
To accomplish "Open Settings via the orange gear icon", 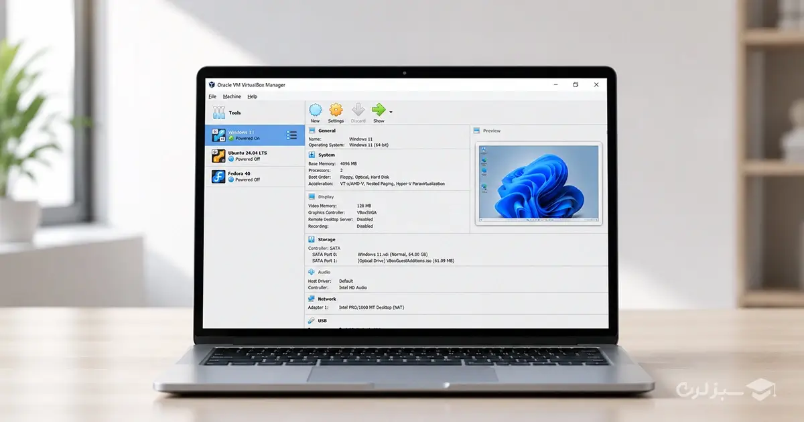I will click(336, 110).
